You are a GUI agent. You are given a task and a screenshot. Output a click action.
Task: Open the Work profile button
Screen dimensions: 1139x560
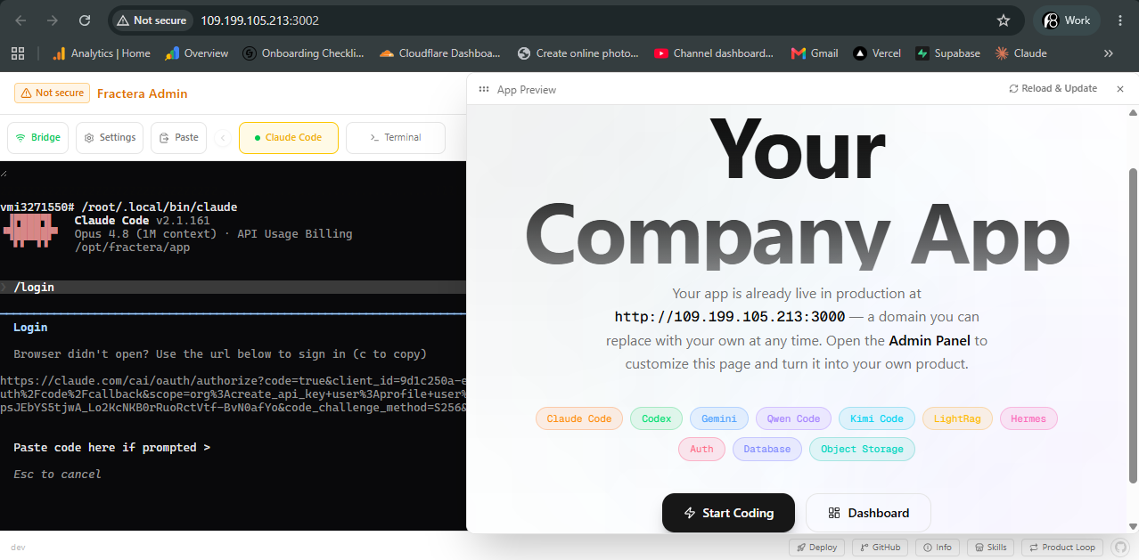(1067, 20)
